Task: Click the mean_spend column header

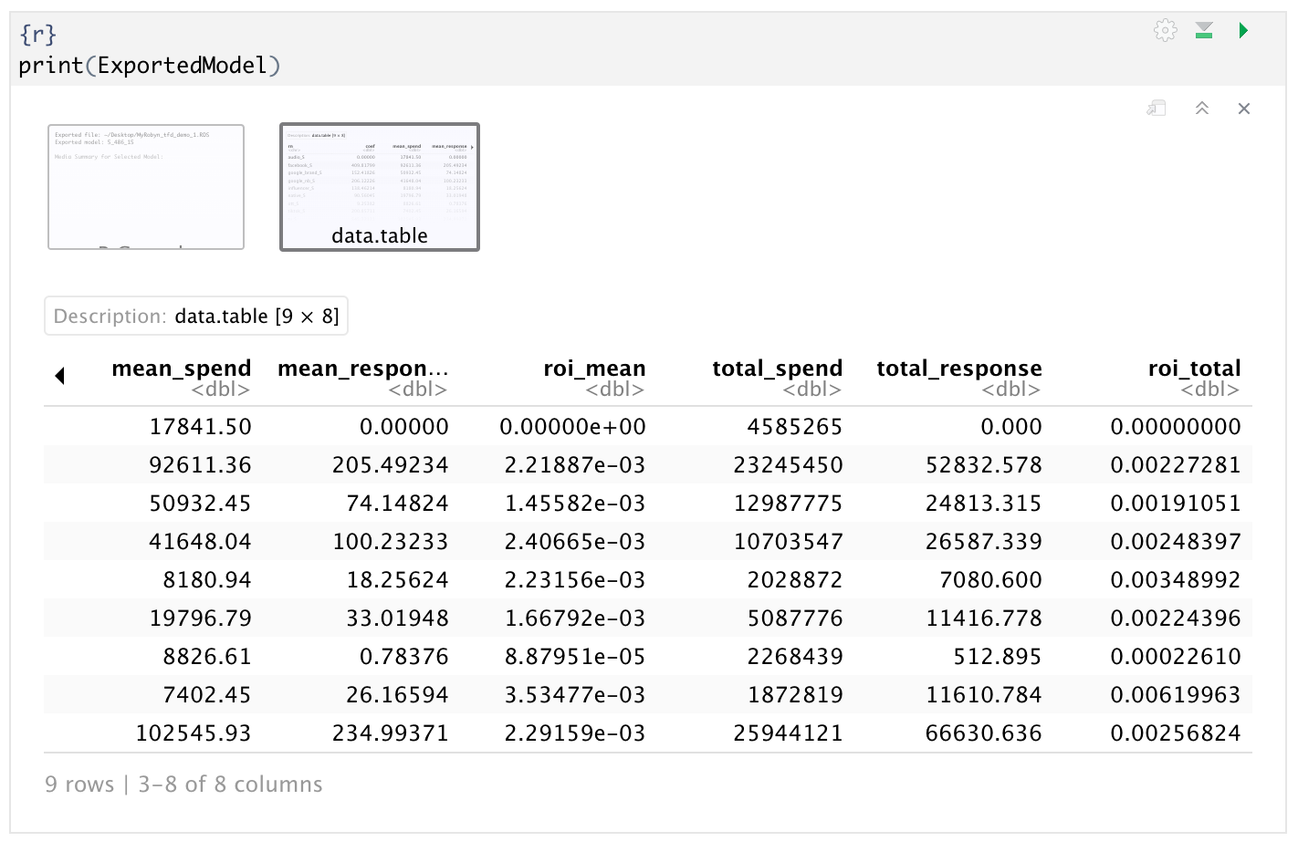Action: tap(182, 369)
